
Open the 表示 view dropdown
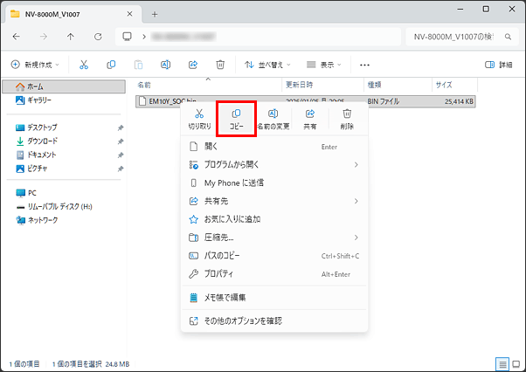[x=324, y=65]
